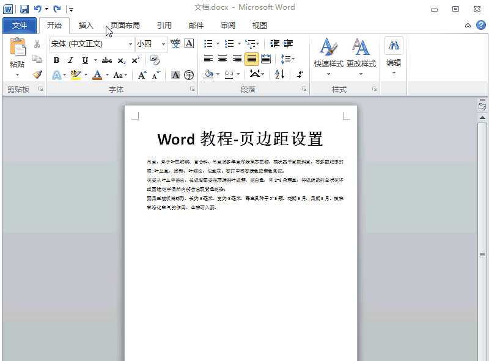Open the font name dropdown 宋体
The height and width of the screenshot is (361, 489).
tap(130, 44)
